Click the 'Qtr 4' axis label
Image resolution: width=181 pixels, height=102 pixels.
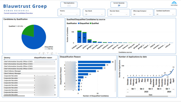[x=159, y=89]
